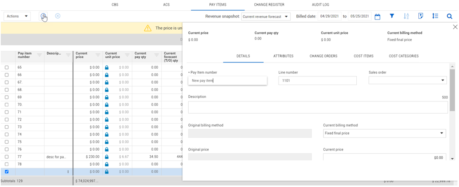This screenshot has width=459, height=187.
Task: Click the lock icon in row 70.
Action: click(x=107, y=105)
